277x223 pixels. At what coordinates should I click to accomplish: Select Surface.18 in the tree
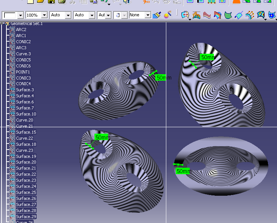coord(26,144)
